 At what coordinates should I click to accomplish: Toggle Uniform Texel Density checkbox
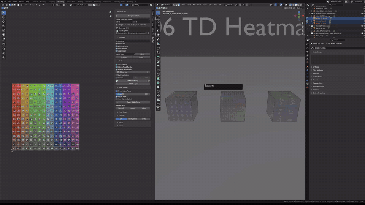116,67
